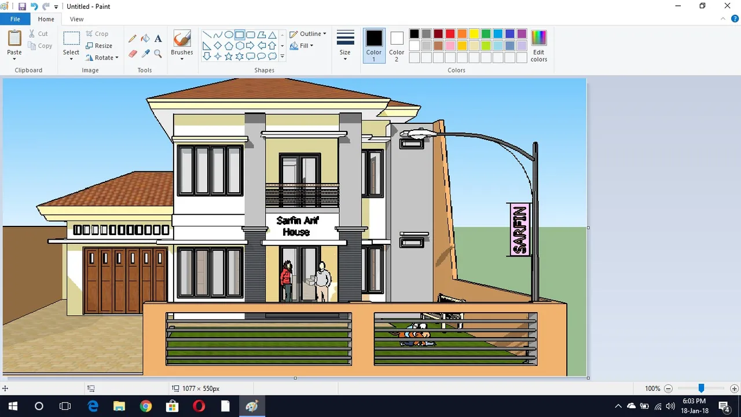Choose the Diamond shape
Screen dimensions: 741x417
pyautogui.click(x=218, y=46)
